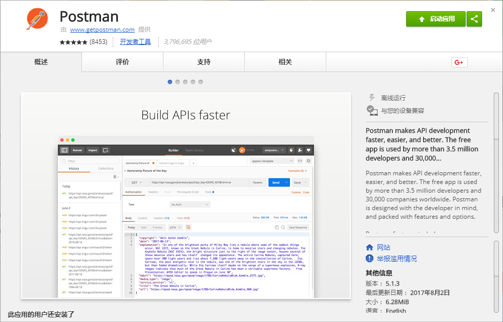
Task: Switch to the 概述 tab
Action: point(41,62)
